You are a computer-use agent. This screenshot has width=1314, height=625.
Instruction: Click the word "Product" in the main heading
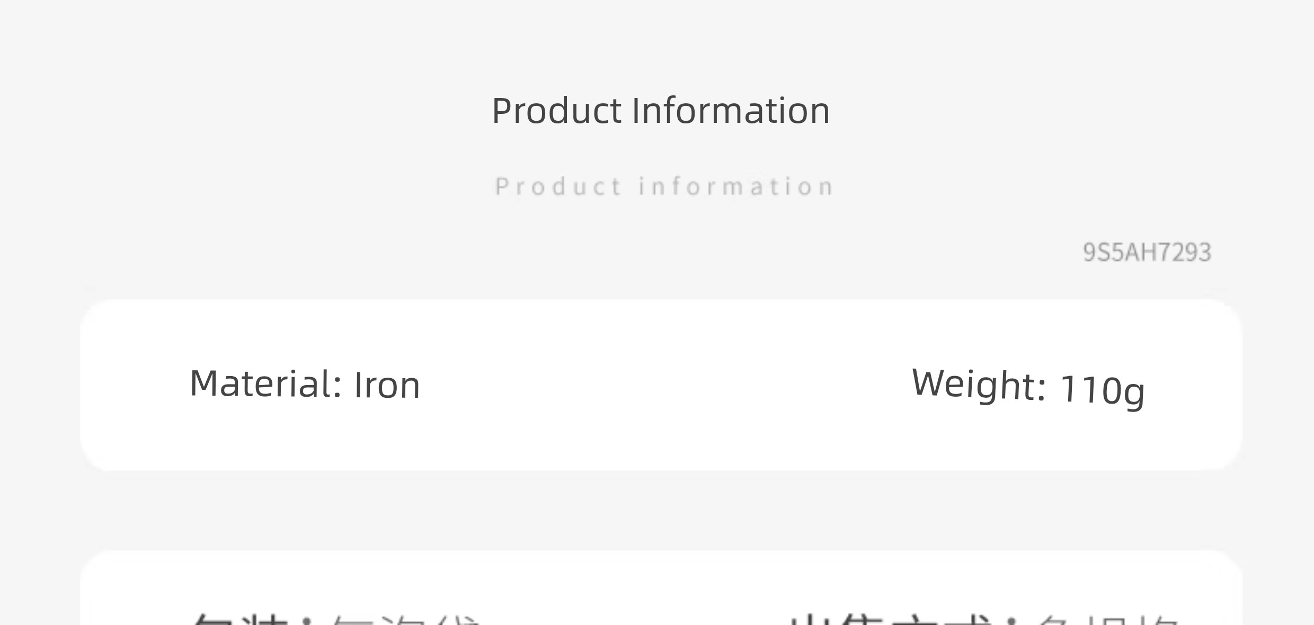coord(556,111)
